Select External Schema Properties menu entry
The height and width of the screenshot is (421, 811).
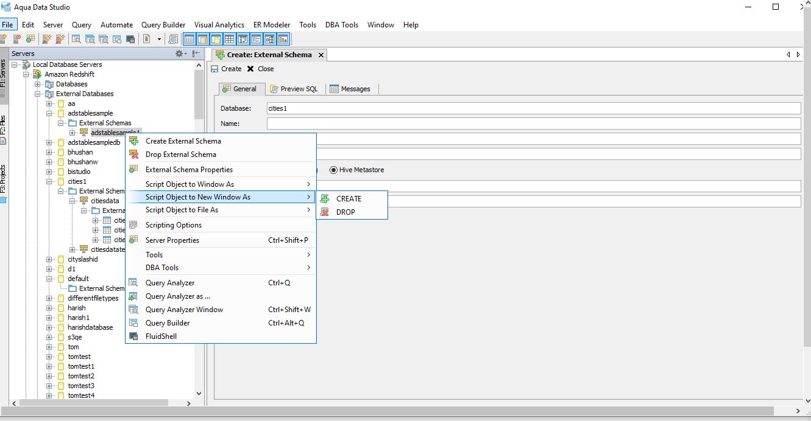(221, 170)
